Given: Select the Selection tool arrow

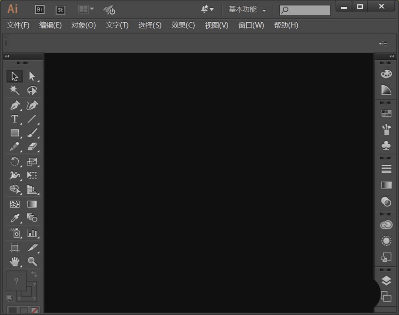Looking at the screenshot, I should coord(14,76).
